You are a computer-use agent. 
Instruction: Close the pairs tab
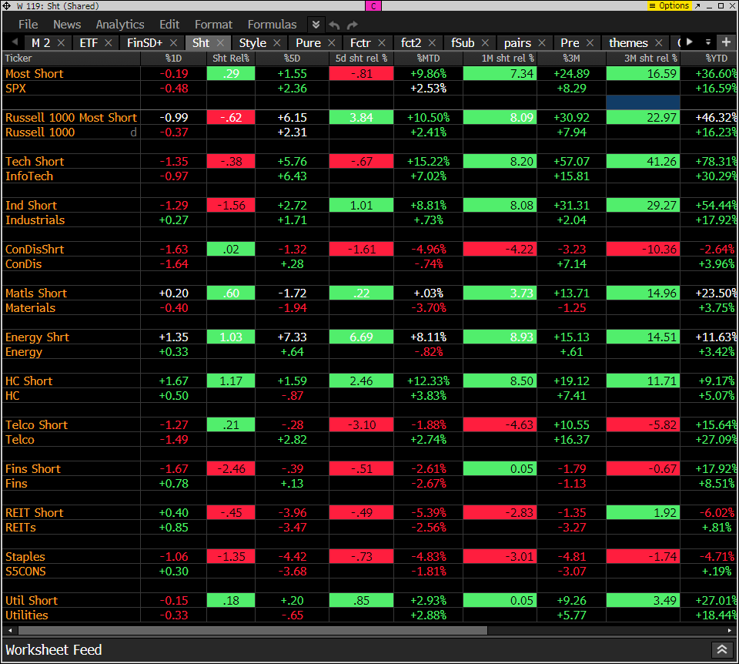(x=543, y=43)
